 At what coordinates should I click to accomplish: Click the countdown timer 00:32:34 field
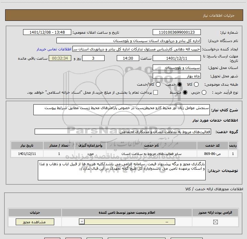click(x=60, y=58)
